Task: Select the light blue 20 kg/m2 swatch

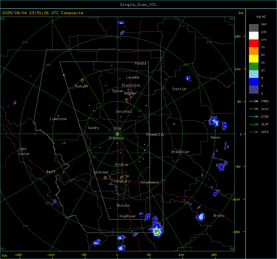Action: (254, 74)
